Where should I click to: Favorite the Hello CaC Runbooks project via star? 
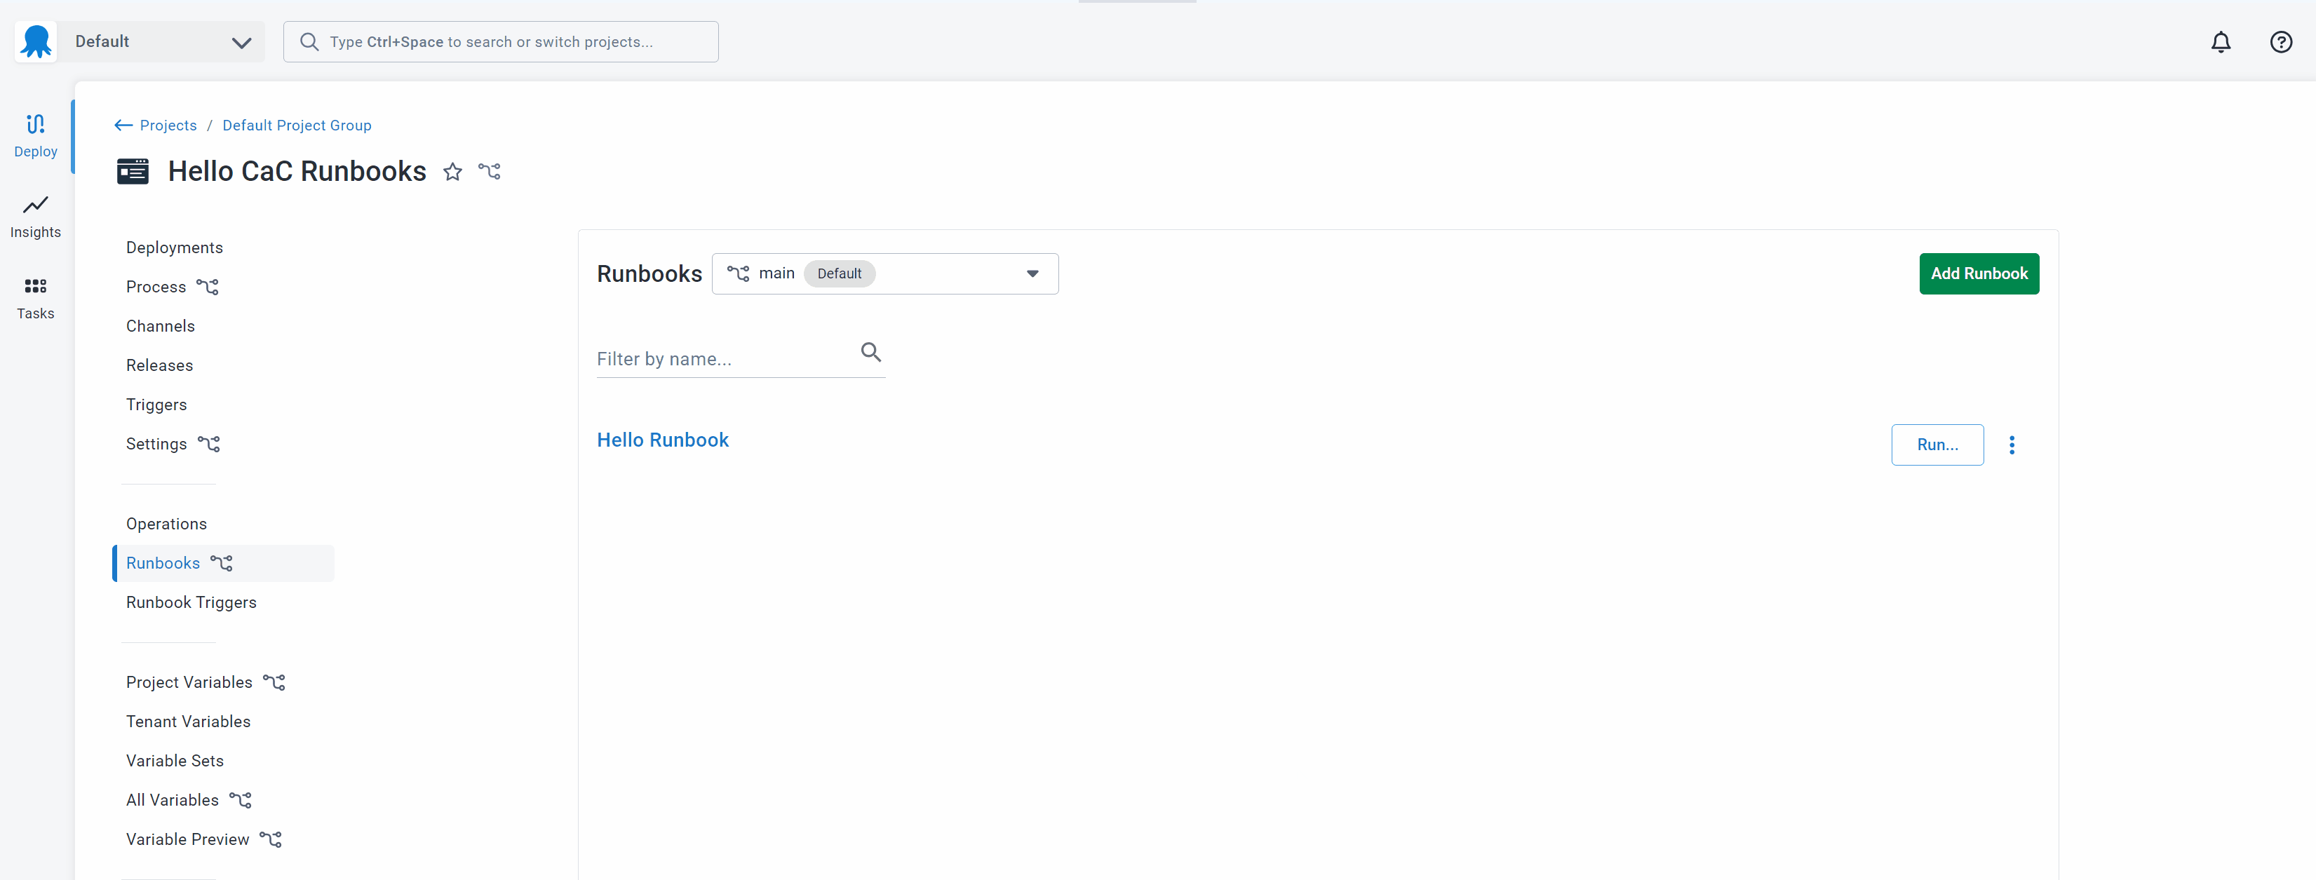point(452,172)
